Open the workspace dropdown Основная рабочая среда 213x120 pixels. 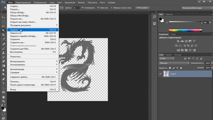[197, 8]
